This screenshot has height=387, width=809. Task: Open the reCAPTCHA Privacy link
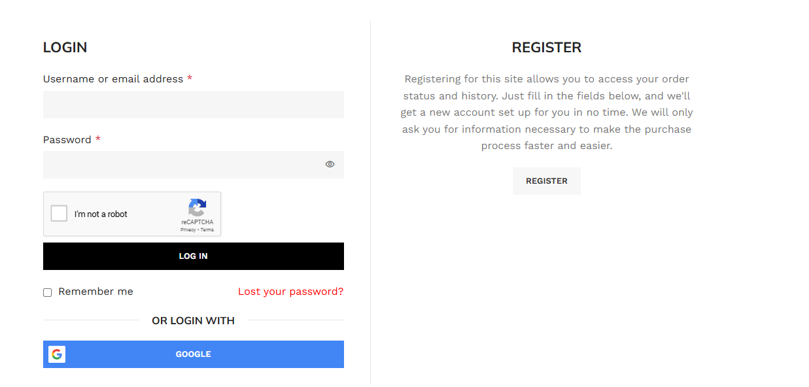click(188, 230)
